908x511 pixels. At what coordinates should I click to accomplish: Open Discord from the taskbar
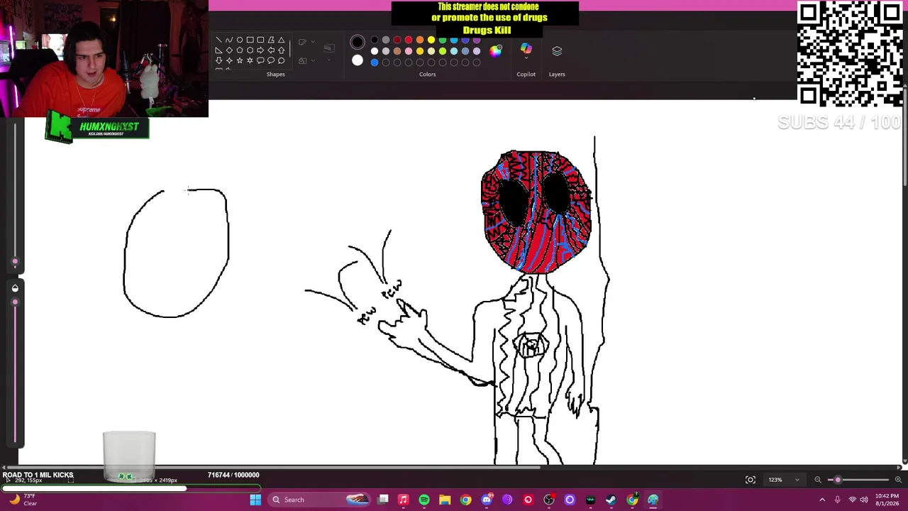[487, 500]
